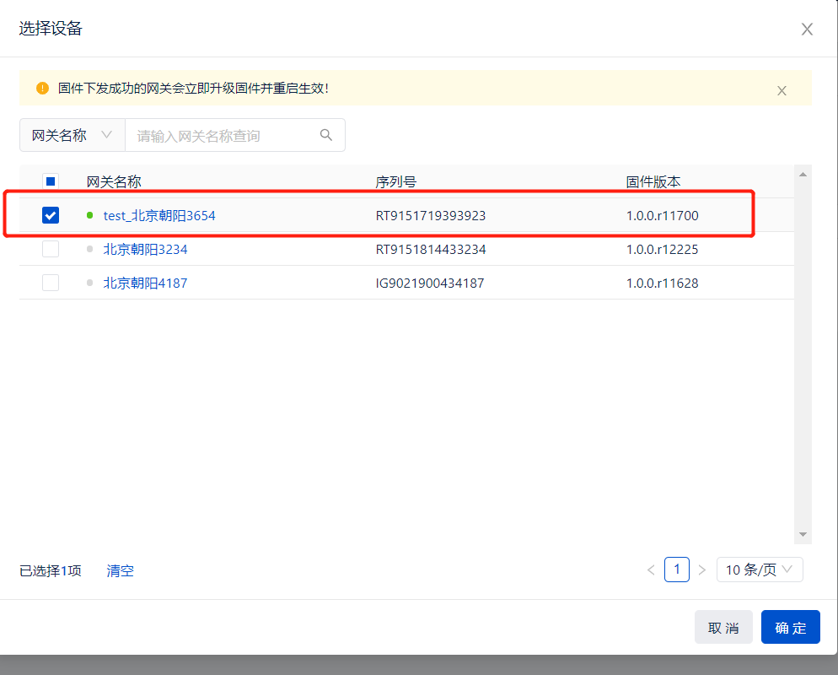838x675 pixels.
Task: Click the 序列号 column header
Action: tap(396, 181)
